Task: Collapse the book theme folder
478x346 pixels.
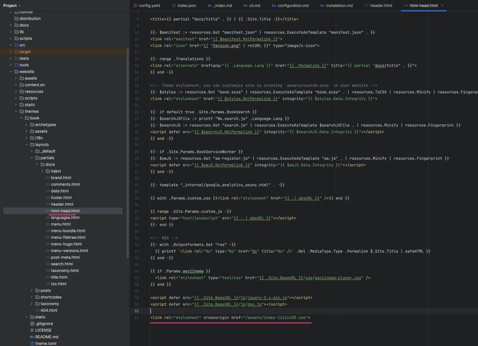Action: [x=21, y=118]
